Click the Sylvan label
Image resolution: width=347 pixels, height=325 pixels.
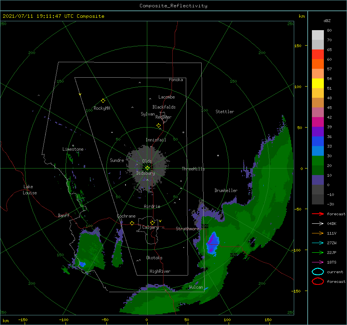[148, 114]
